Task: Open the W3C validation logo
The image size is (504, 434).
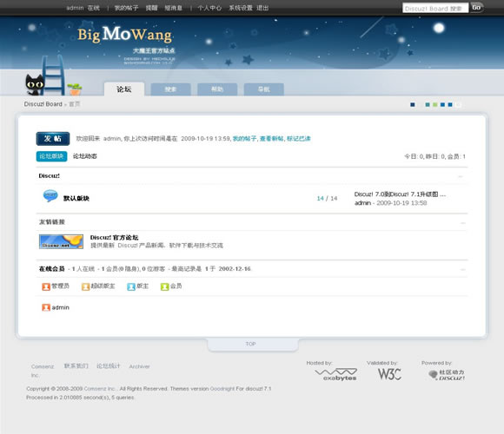Action: click(389, 374)
